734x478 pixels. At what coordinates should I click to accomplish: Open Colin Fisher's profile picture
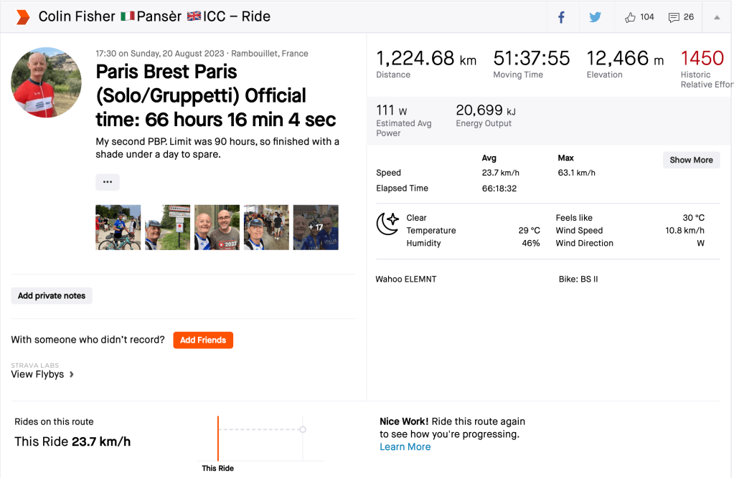click(46, 82)
